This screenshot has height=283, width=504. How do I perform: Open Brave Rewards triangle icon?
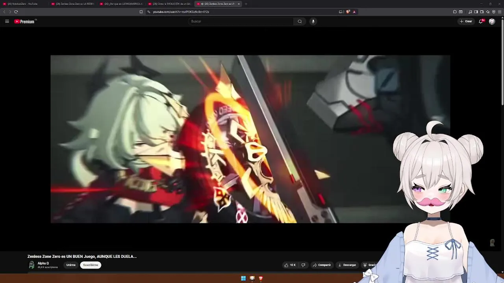click(354, 12)
